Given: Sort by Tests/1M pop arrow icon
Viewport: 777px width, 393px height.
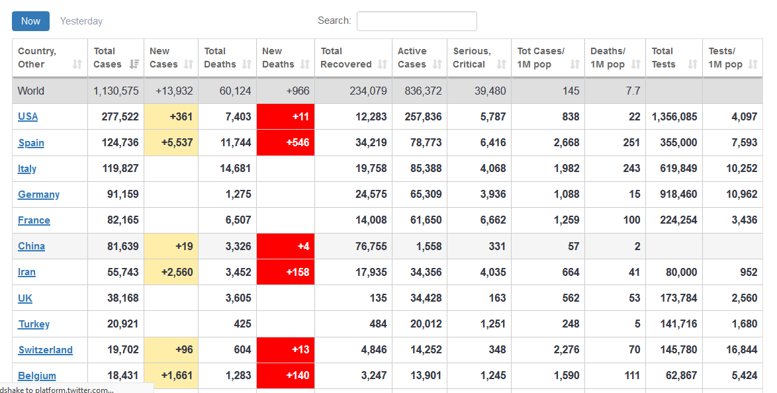Looking at the screenshot, I should coord(753,64).
